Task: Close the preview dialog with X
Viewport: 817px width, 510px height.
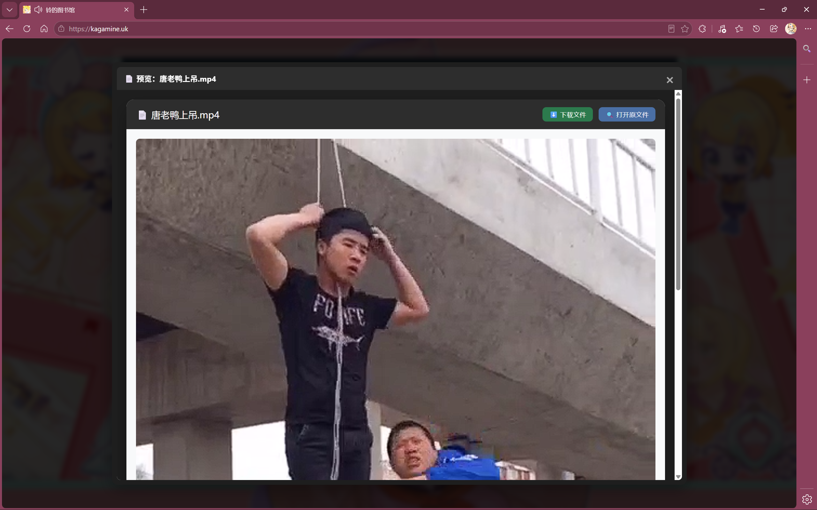Action: pos(670,80)
